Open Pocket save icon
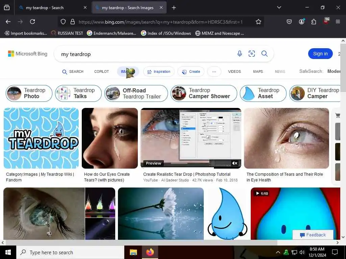 click(289, 22)
